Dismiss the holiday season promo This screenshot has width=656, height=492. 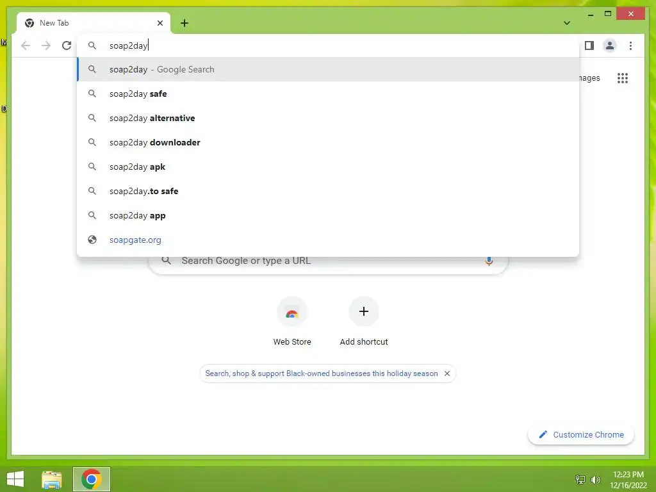coord(447,373)
